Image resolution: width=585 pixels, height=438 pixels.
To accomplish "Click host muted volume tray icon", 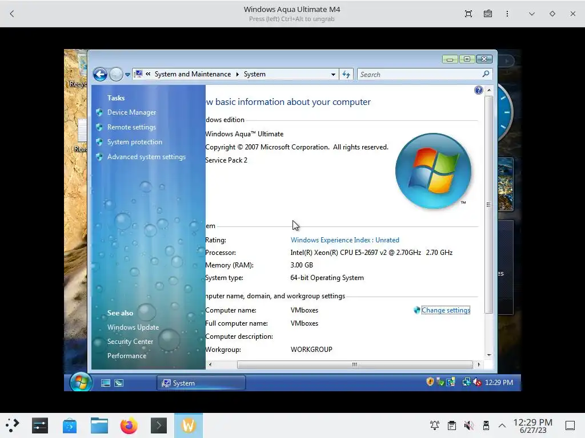I will [x=468, y=425].
